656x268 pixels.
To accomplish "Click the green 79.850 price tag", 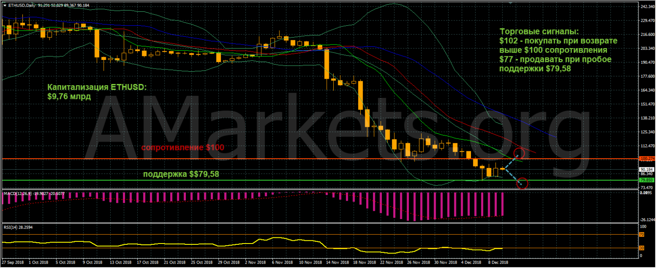I will (x=646, y=180).
